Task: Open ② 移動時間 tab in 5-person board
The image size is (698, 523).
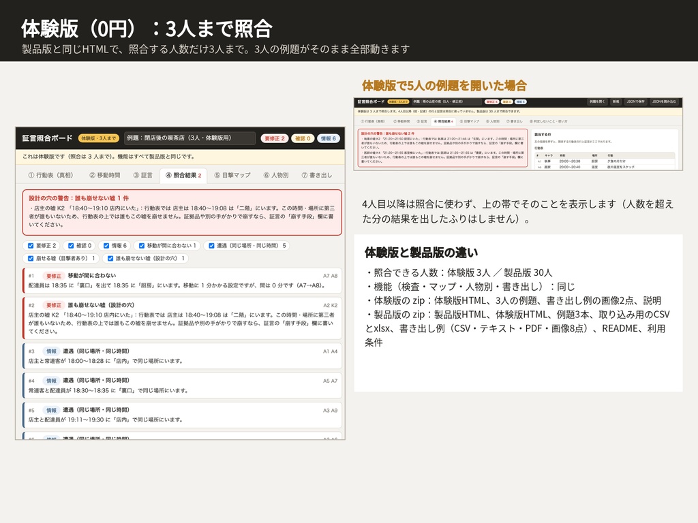Action: pos(401,121)
